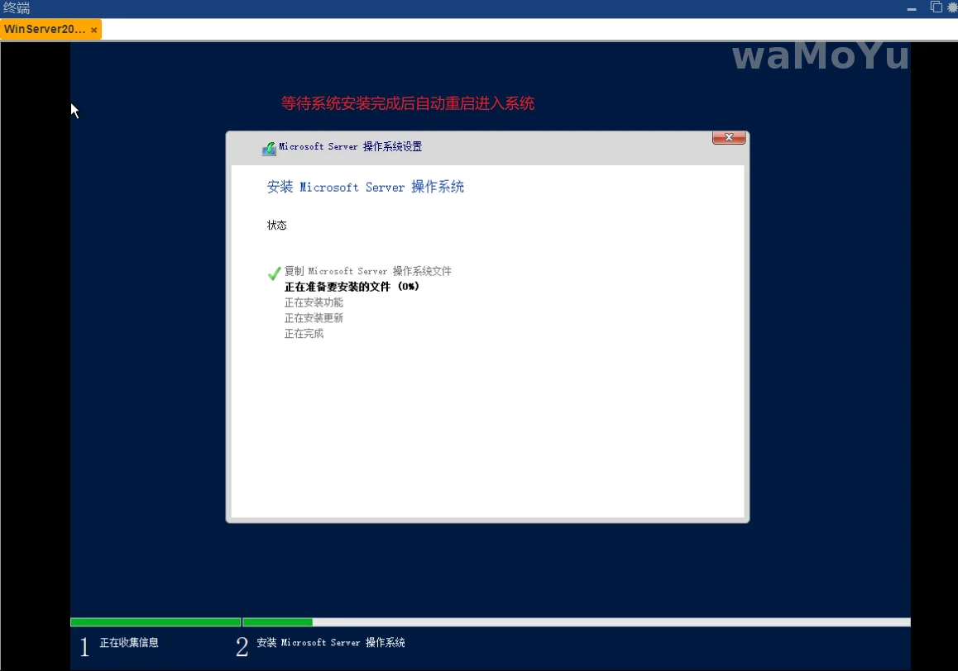The height and width of the screenshot is (671, 958).
Task: Click the terminal panel minimize icon
Action: point(912,8)
